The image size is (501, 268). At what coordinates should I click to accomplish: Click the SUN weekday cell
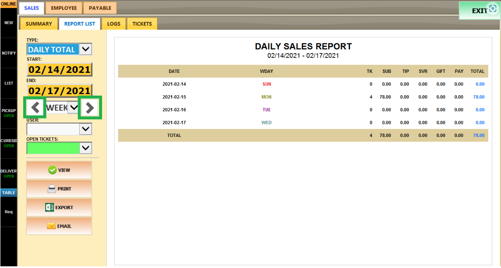(267, 84)
